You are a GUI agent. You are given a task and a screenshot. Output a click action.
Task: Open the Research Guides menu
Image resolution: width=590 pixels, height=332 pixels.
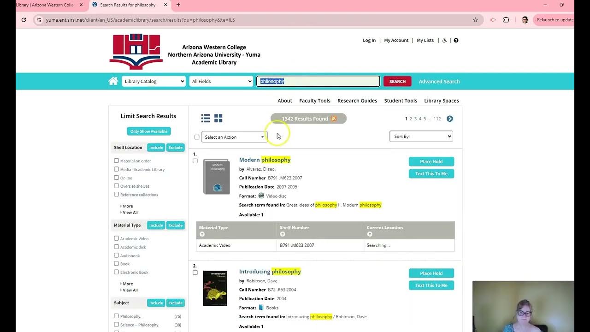[x=357, y=101]
